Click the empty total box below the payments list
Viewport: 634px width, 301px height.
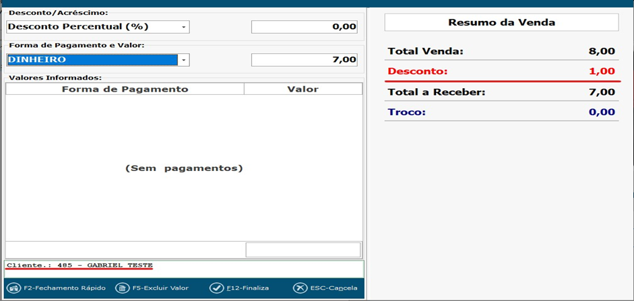point(303,250)
